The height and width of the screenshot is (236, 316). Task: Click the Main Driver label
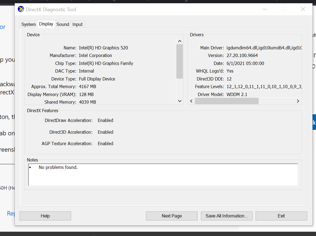point(212,48)
